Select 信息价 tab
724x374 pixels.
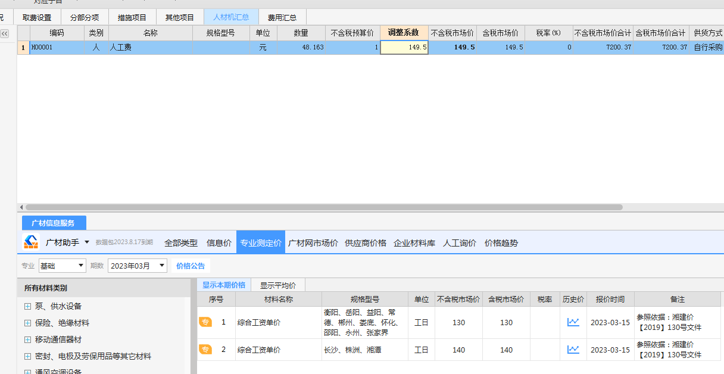click(x=219, y=242)
